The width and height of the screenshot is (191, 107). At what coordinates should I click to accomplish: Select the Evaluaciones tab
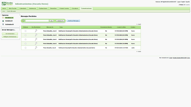tap(43, 8)
